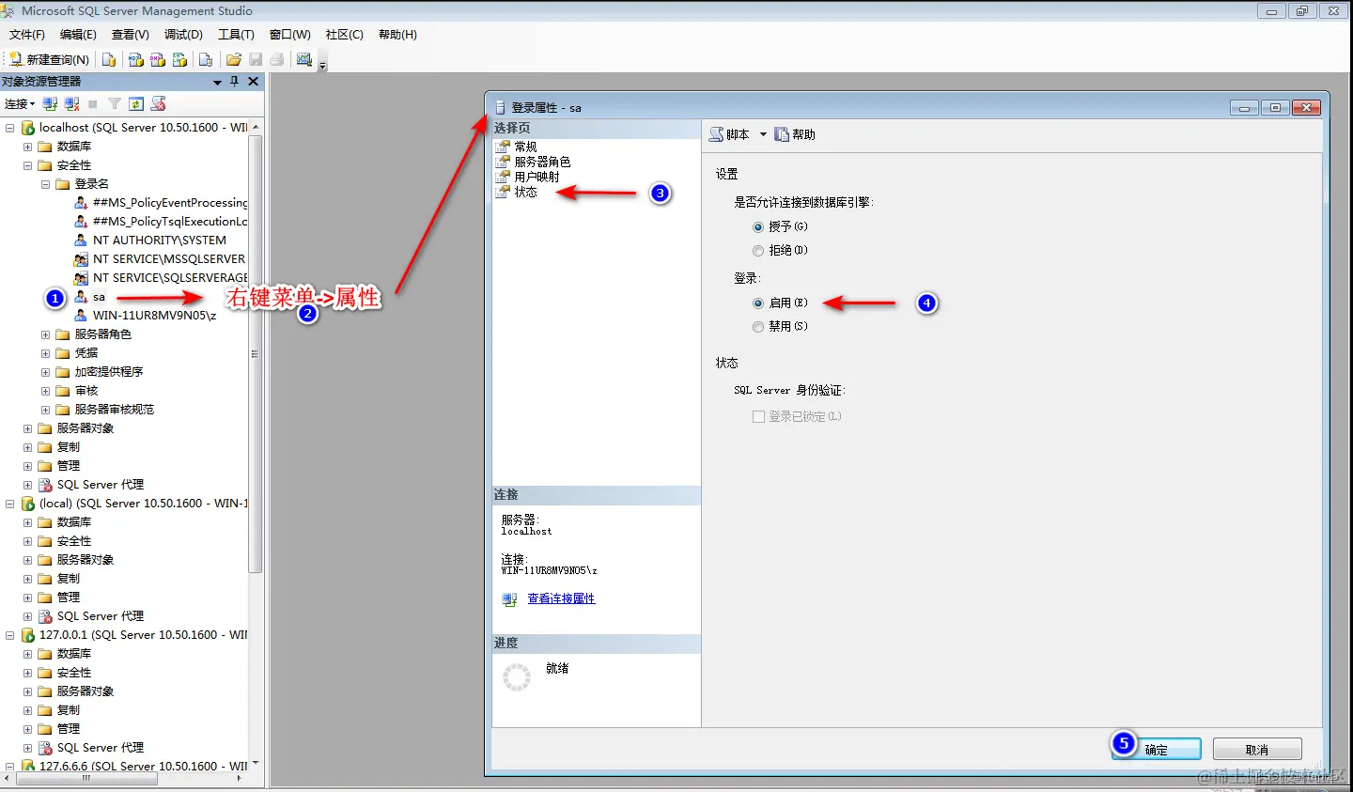Open the 连接 dropdown in Object Explorer
This screenshot has height=792, width=1353.
(20, 103)
